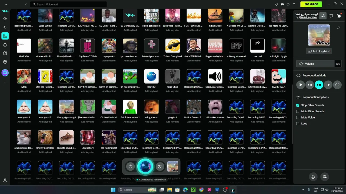The image size is (346, 194).
Task: Select the play-next reproduction mode button
Action: (x=328, y=85)
